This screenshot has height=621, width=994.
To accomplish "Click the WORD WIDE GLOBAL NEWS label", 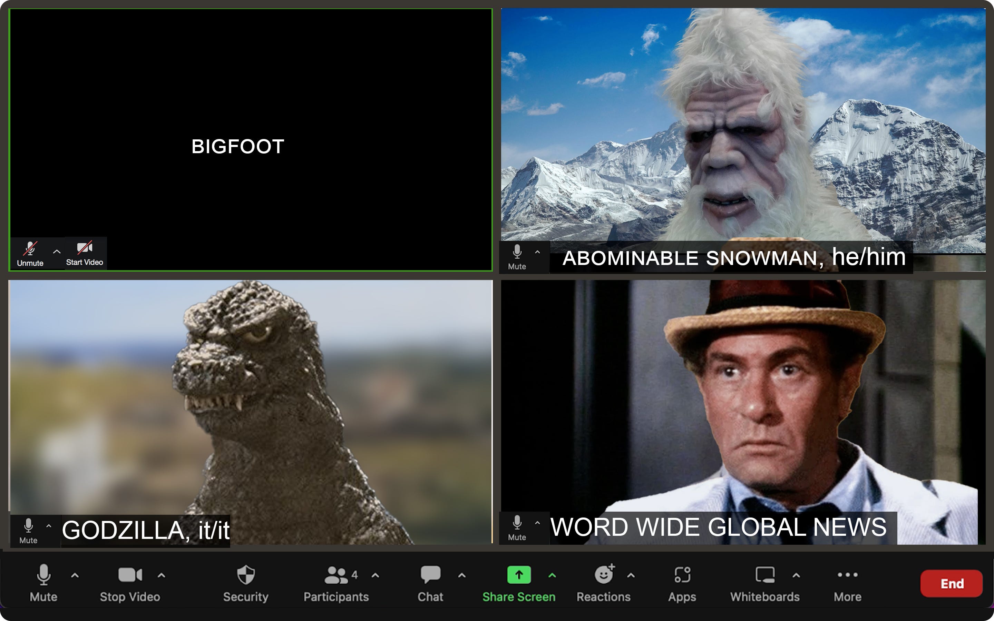I will (x=718, y=527).
